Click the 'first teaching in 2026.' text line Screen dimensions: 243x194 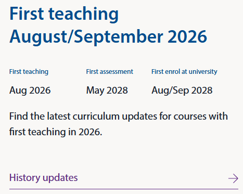[56, 132]
